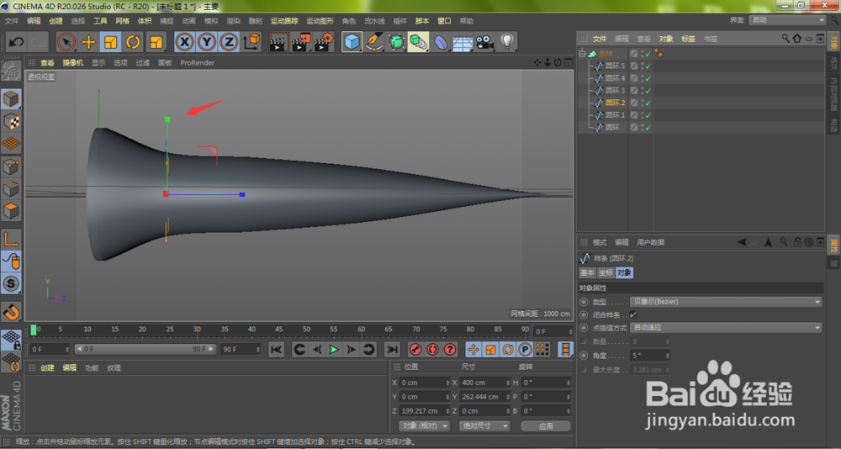Screen dimensions: 841x449
Task: Open the 绝对尺寸 dropdown
Action: point(484,426)
